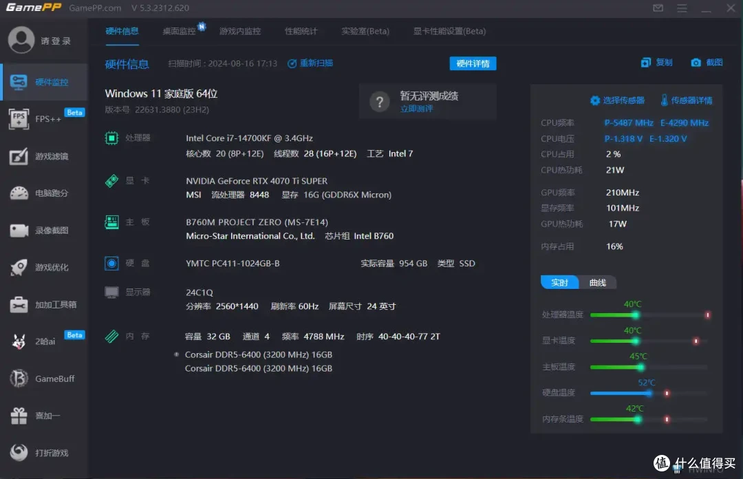Click the 主板 motherboard icon

point(111,222)
